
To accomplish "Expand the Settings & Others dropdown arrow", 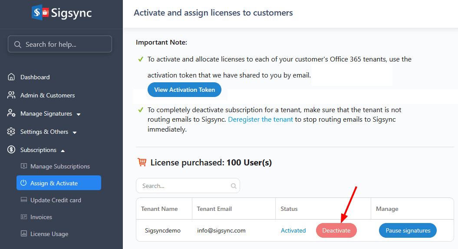I will click(75, 133).
